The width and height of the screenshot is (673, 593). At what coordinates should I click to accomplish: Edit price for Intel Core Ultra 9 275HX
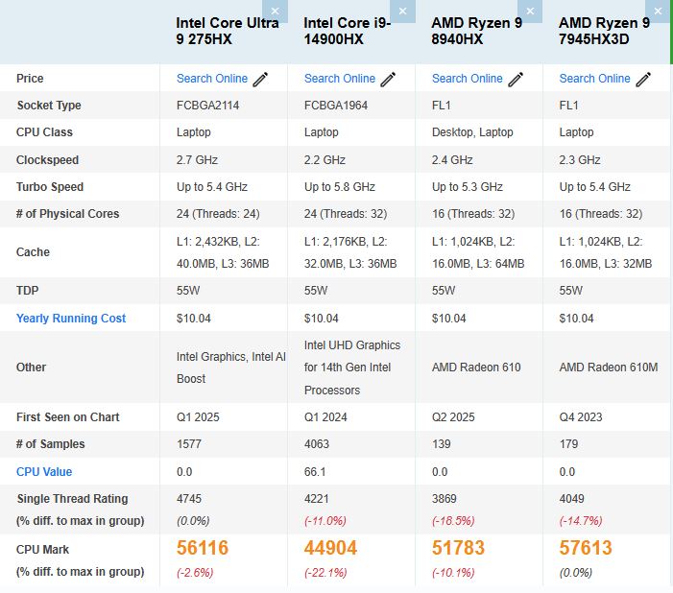[260, 79]
